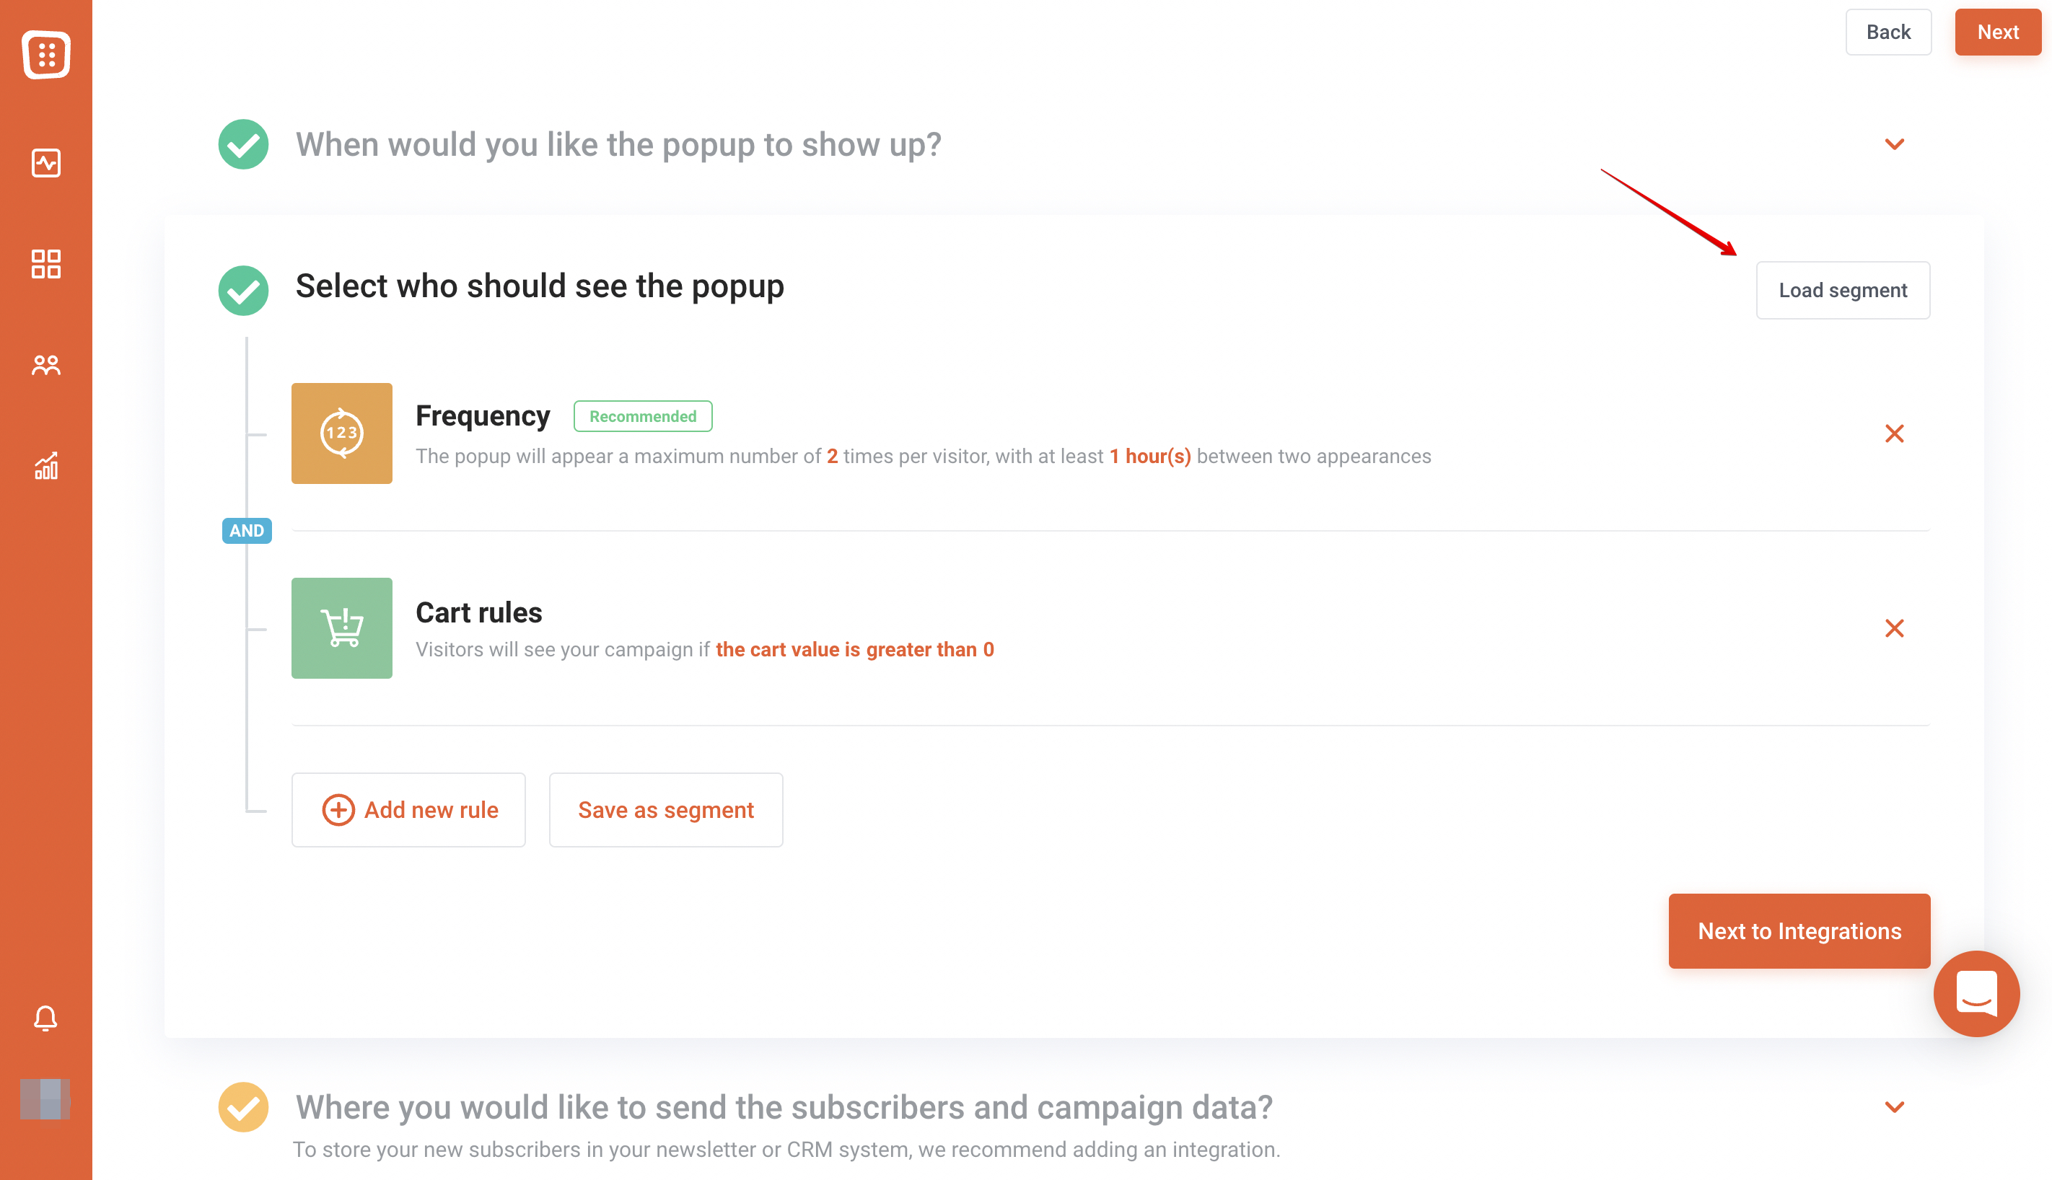
Task: Remove the Frequency rule
Action: 1894,433
